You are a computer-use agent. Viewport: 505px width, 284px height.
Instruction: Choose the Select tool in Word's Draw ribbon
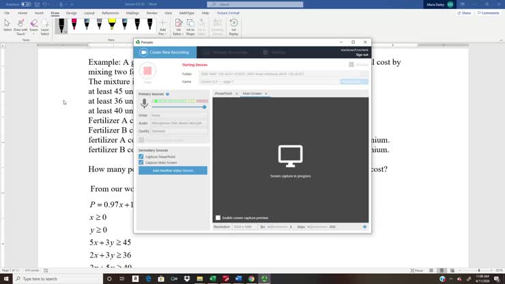pos(7,25)
